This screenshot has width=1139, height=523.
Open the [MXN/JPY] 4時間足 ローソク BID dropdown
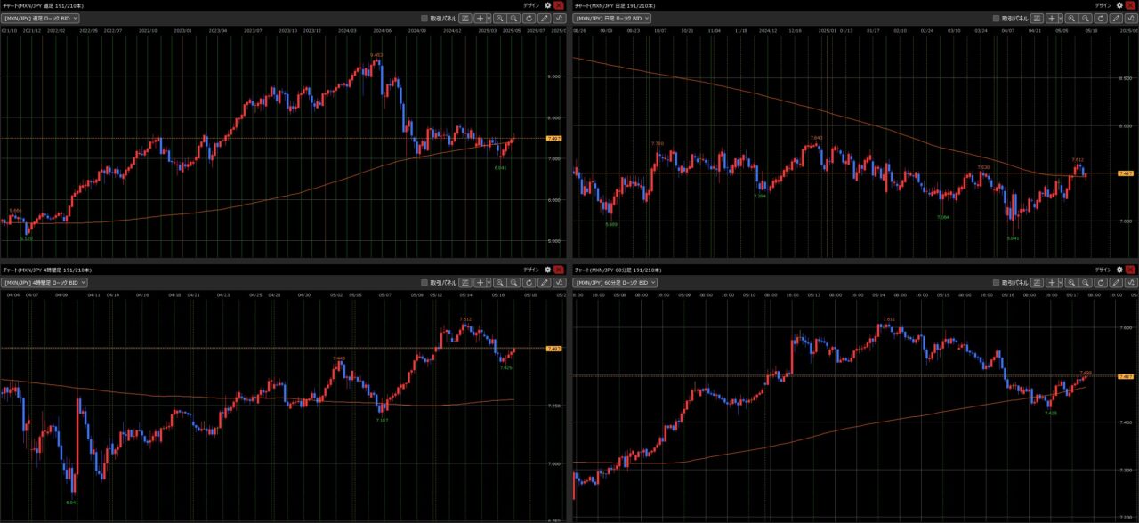44,282
